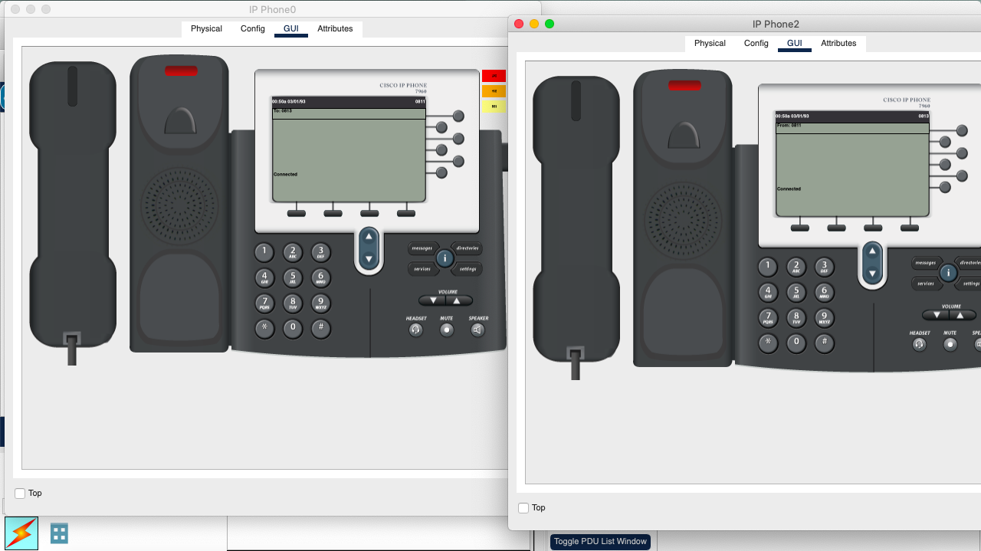This screenshot has height=551, width=981.
Task: Open the Physical tab in IP Phone2
Action: pyautogui.click(x=710, y=44)
